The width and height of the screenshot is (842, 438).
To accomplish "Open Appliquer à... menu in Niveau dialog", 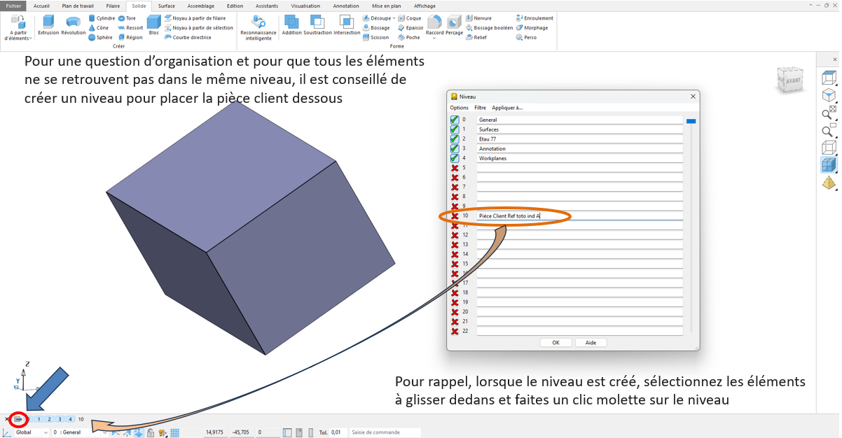I will 507,108.
